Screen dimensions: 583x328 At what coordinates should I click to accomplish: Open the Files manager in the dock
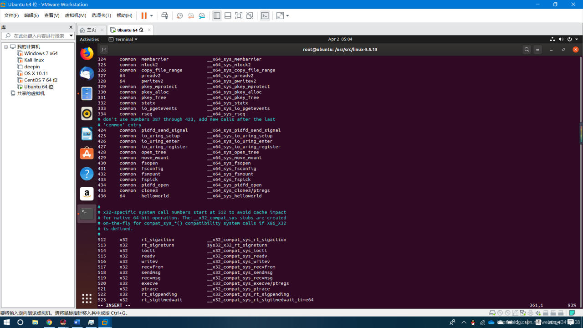pyautogui.click(x=87, y=93)
